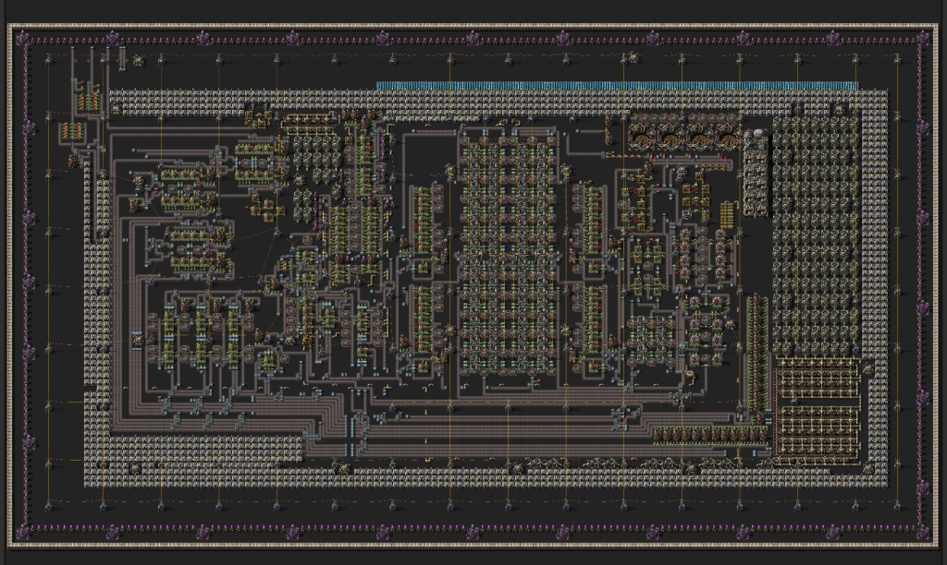Screen dimensions: 947x565
Task: Select the small yellow grid block
Action: click(x=727, y=215)
